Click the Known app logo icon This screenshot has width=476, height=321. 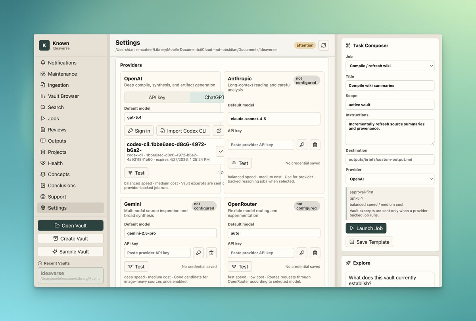[44, 46]
